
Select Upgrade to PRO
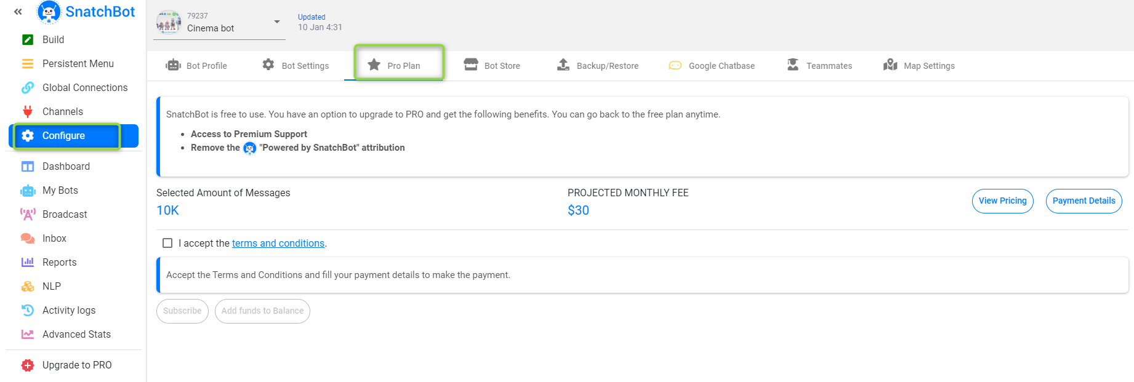click(x=74, y=365)
